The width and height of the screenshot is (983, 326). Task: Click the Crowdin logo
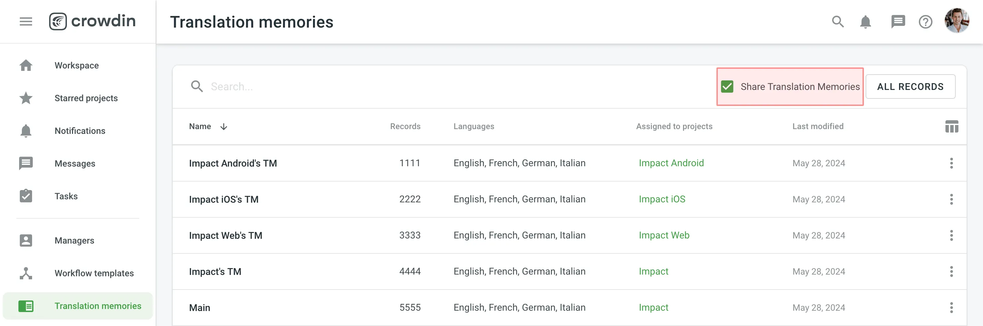coord(92,21)
